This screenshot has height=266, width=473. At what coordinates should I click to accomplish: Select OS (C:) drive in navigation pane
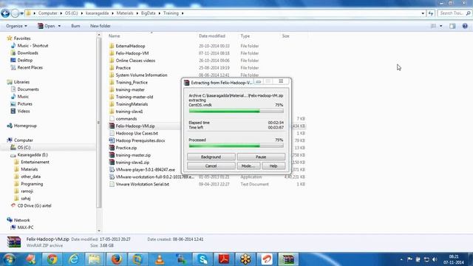coord(24,148)
